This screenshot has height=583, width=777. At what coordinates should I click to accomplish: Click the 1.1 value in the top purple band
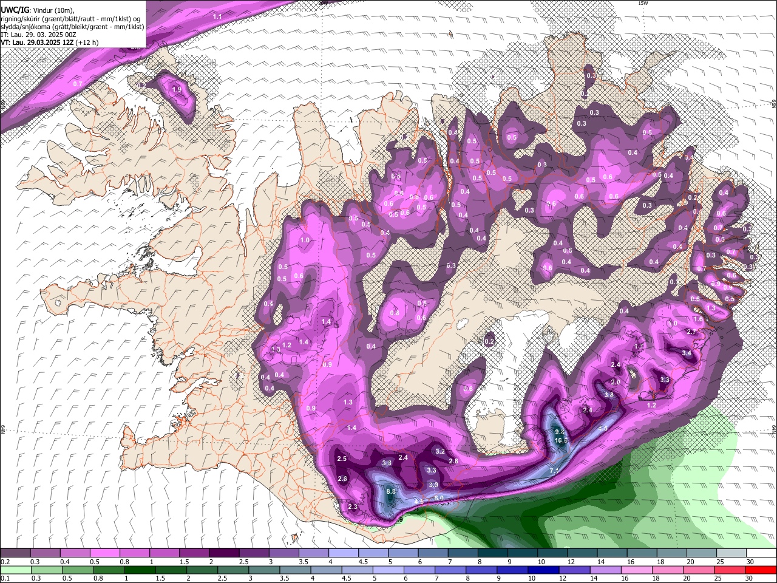217,16
